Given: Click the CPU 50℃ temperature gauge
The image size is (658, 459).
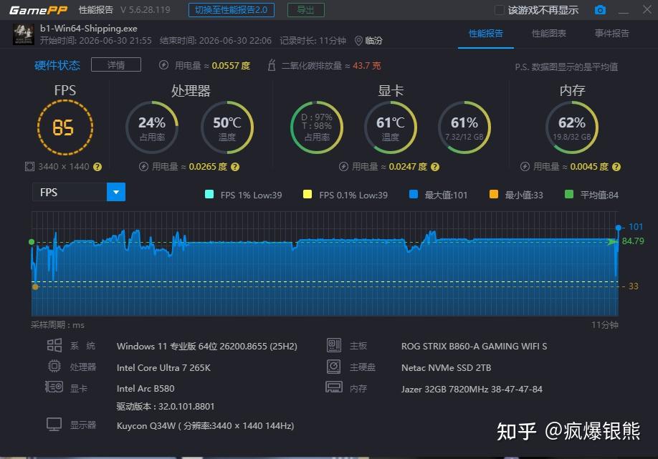Looking at the screenshot, I should (227, 127).
